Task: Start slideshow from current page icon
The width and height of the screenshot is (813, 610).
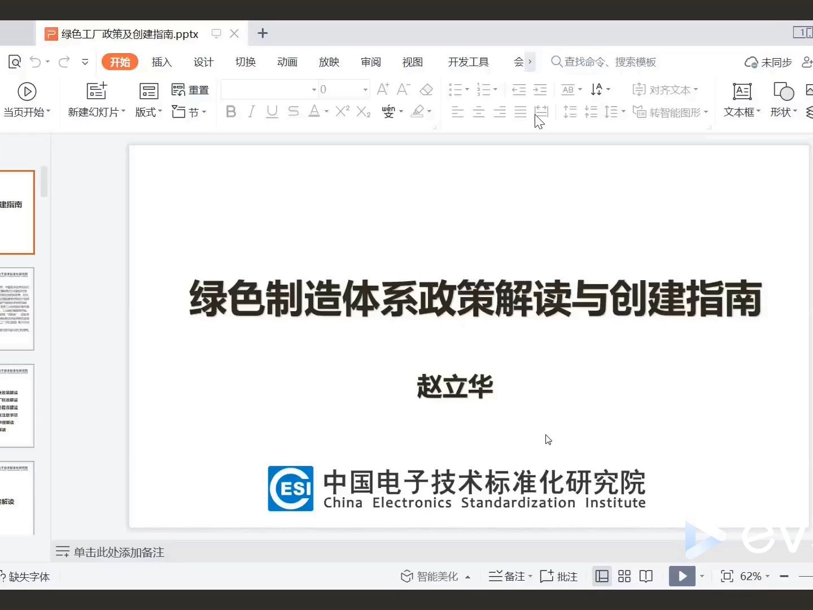Action: (27, 91)
